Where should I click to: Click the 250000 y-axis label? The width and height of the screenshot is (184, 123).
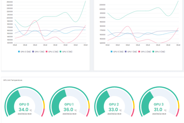10,2
